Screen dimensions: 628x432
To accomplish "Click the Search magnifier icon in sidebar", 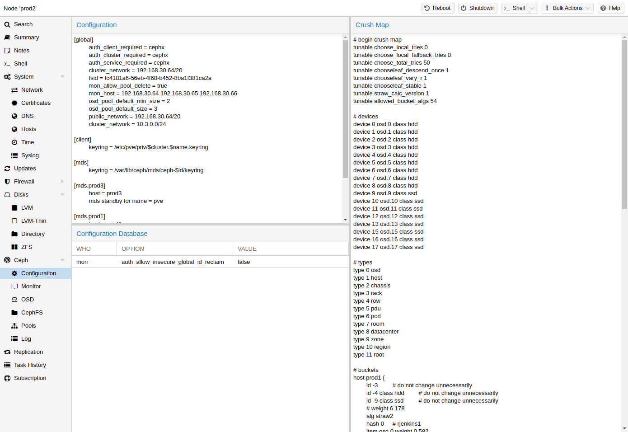I will click(7, 24).
